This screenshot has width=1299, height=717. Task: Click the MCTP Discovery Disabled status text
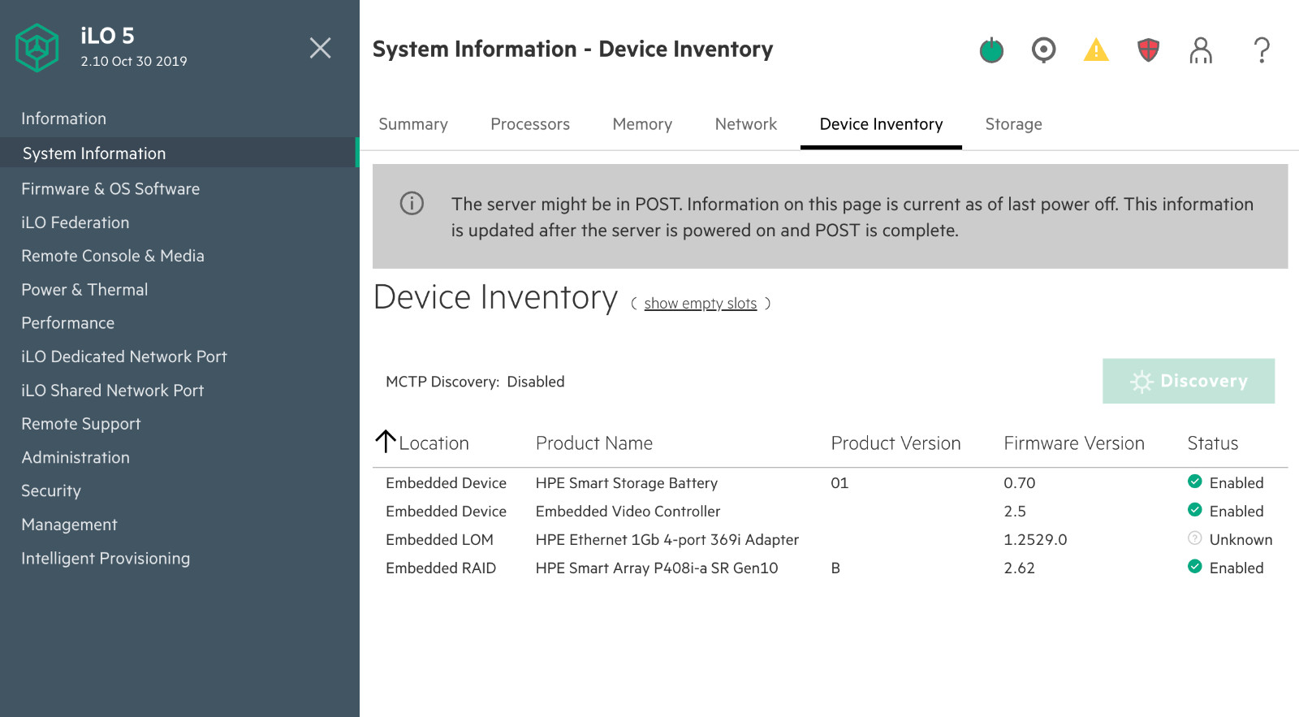click(475, 382)
